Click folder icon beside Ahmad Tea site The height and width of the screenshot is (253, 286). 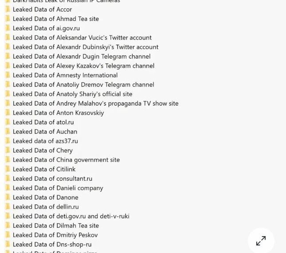tap(8, 19)
